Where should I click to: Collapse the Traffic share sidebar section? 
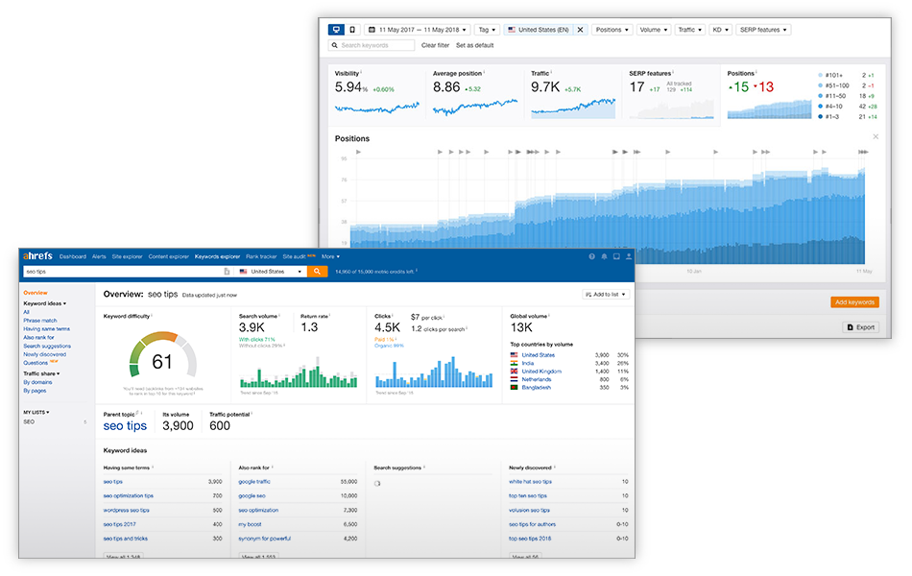[41, 373]
